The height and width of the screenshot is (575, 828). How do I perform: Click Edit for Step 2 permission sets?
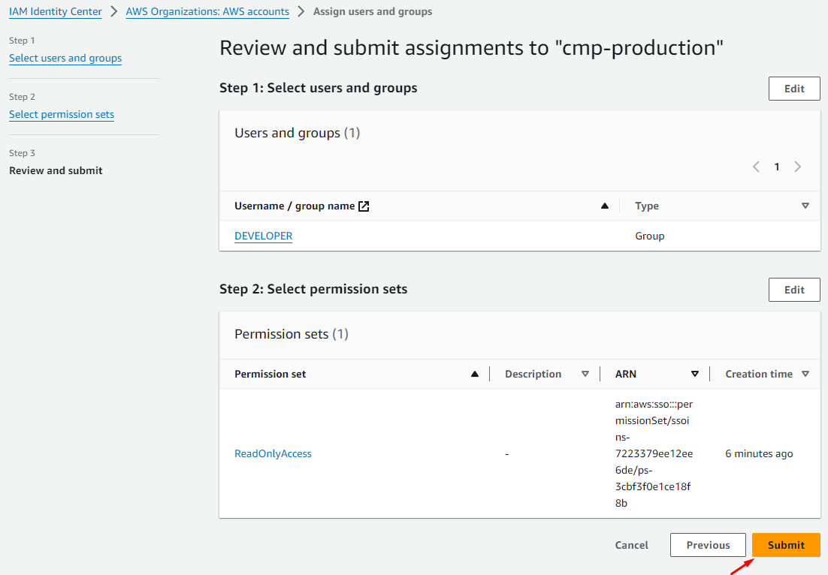pyautogui.click(x=794, y=290)
